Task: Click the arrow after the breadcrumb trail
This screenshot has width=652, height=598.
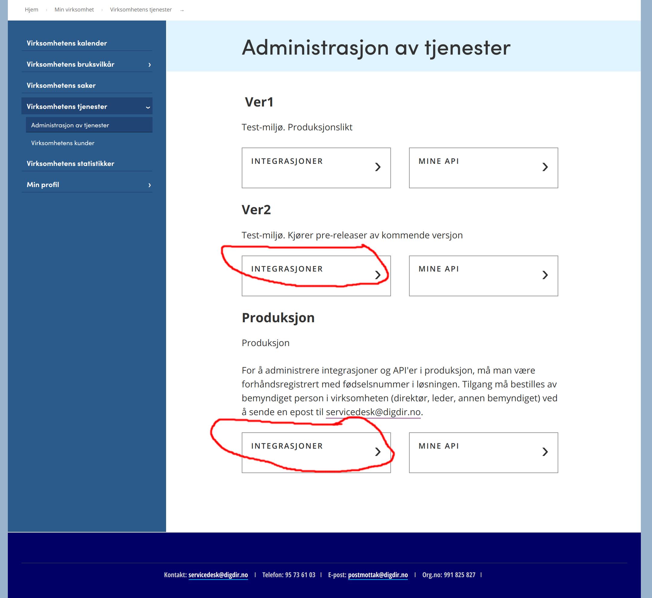Action: pos(182,10)
